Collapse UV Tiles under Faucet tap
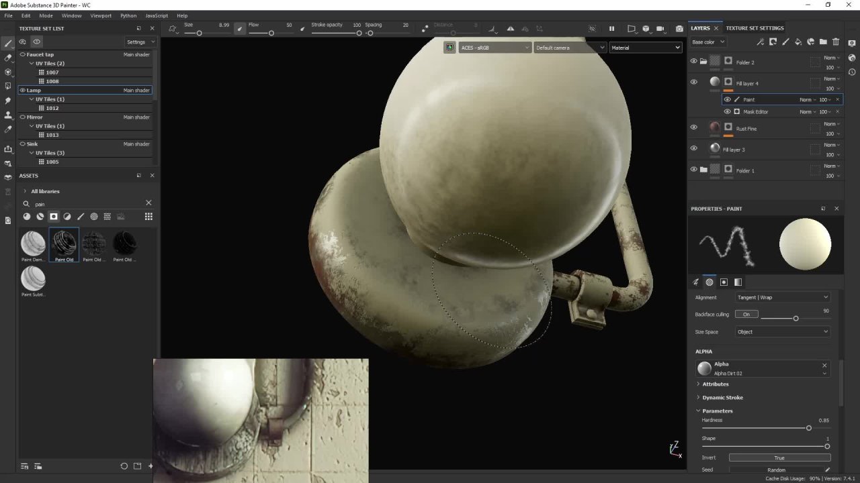 [31, 63]
